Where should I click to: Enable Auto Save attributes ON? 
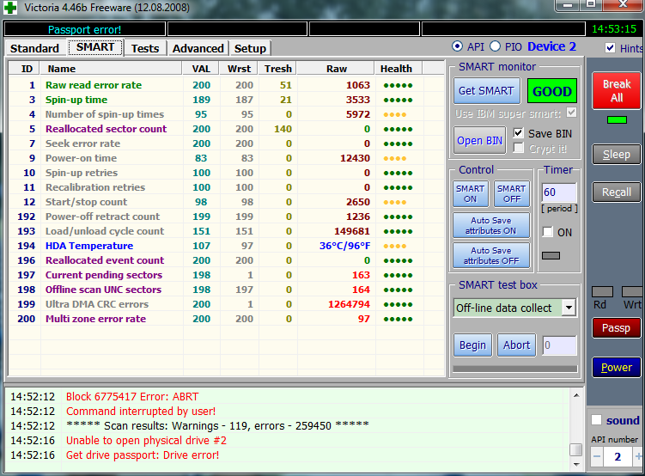click(490, 226)
